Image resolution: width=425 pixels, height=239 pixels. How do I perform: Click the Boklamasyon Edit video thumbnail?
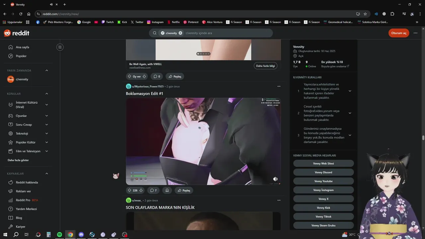[203, 141]
